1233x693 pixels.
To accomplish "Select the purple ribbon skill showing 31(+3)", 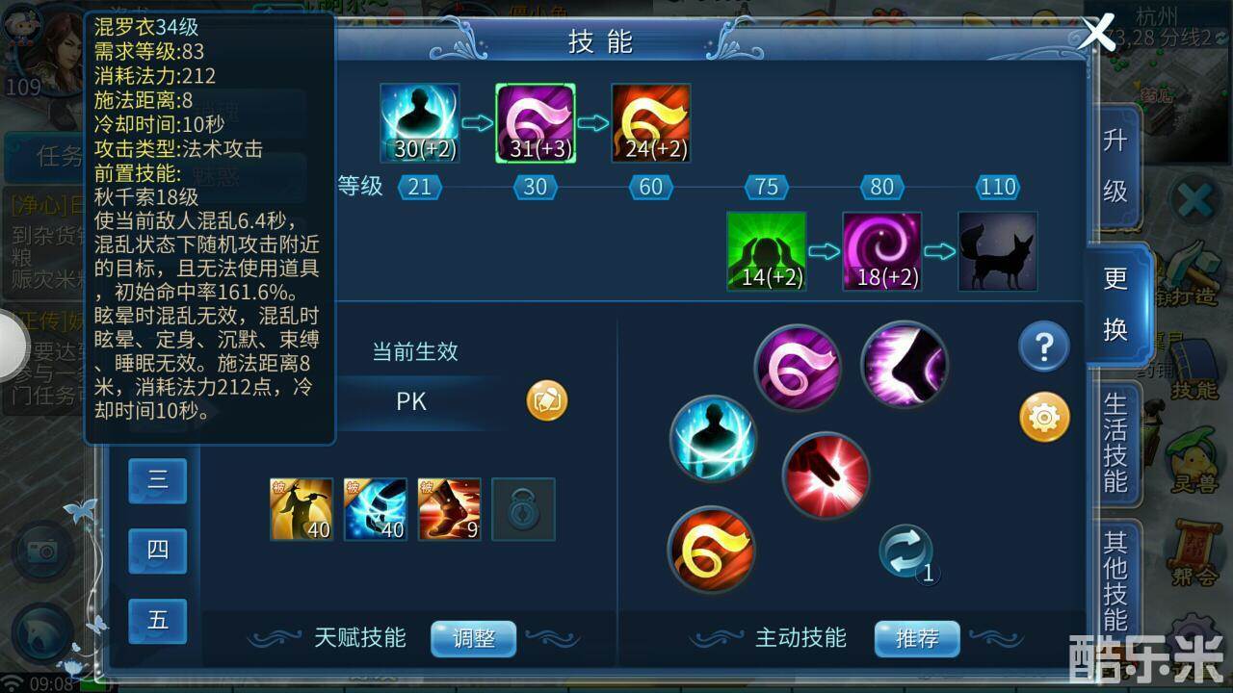I will (x=536, y=122).
